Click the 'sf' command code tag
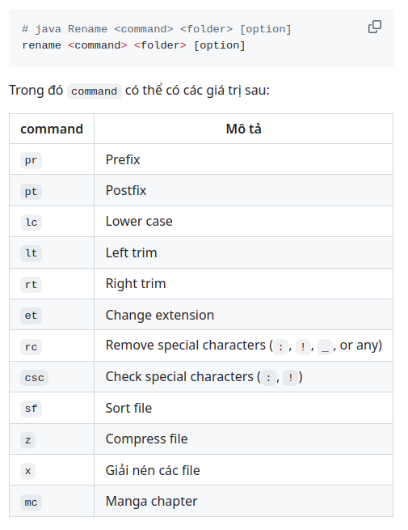 (31, 409)
